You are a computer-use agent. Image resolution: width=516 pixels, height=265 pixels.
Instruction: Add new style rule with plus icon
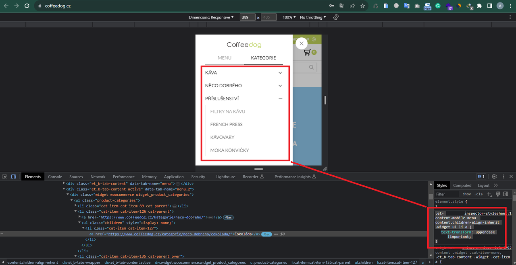point(489,194)
